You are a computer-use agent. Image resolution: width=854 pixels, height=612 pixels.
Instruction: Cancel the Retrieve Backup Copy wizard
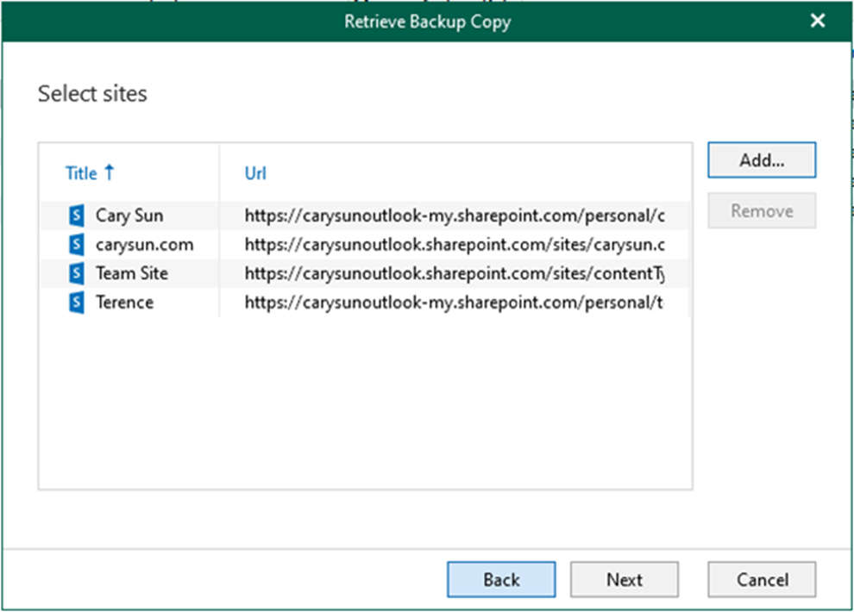click(x=762, y=579)
